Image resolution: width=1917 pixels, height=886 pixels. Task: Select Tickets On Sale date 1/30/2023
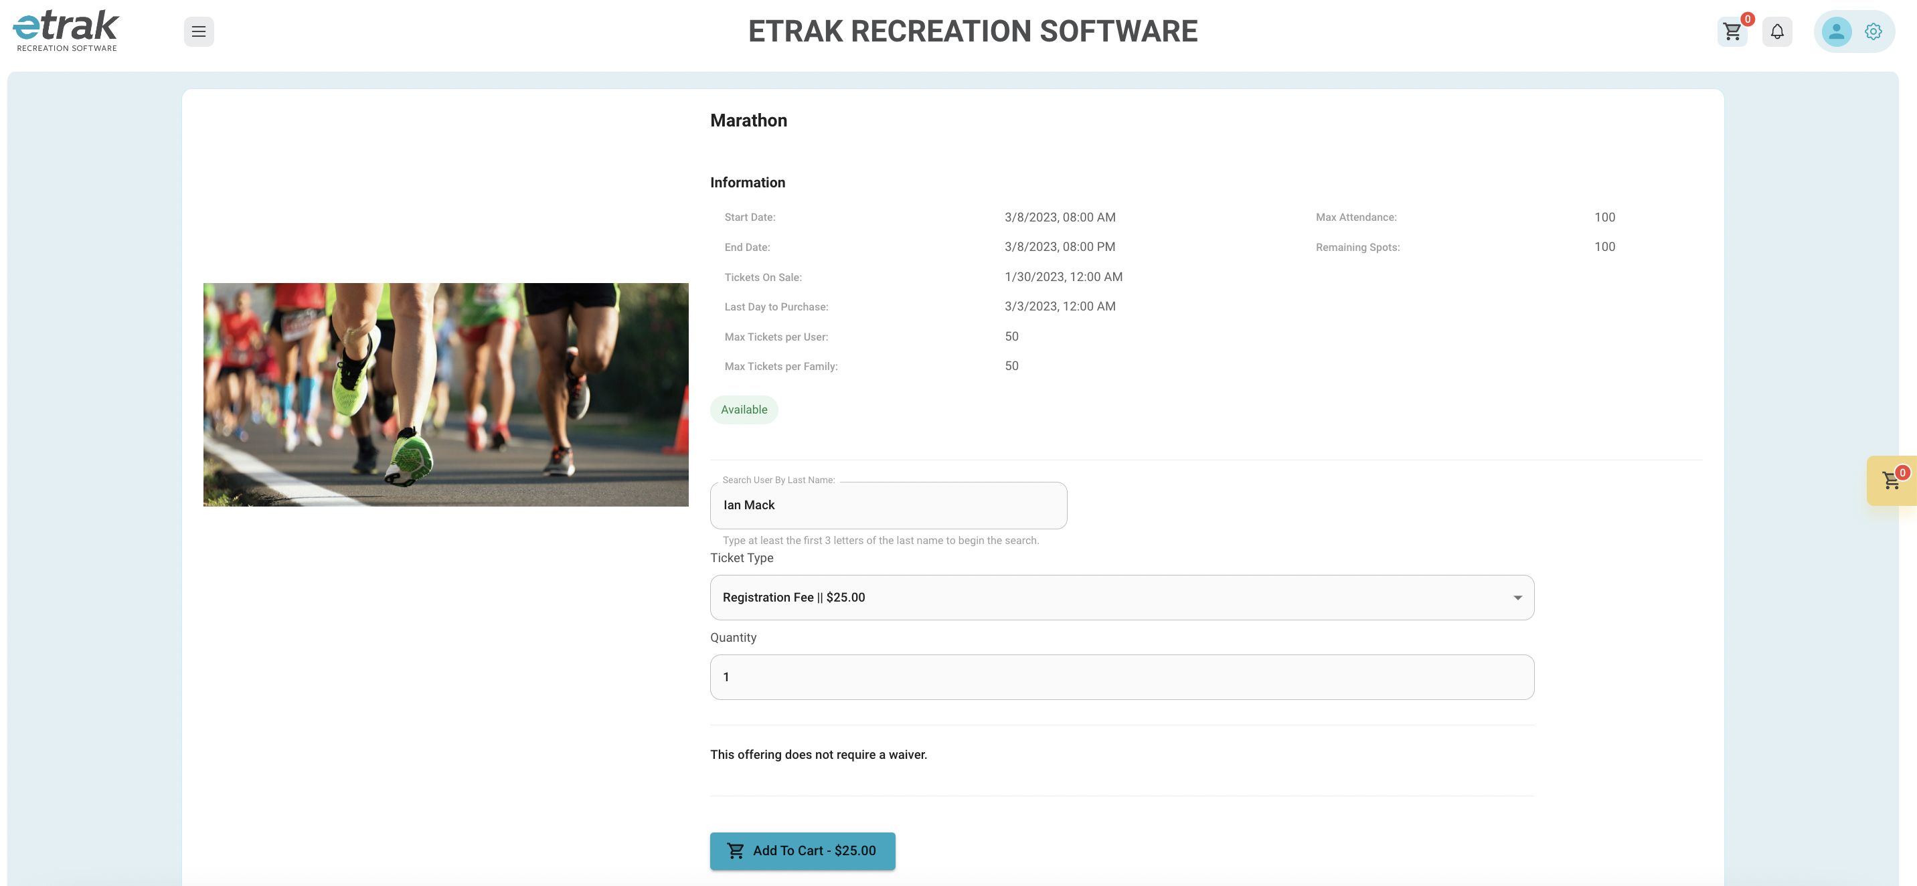tap(1064, 277)
